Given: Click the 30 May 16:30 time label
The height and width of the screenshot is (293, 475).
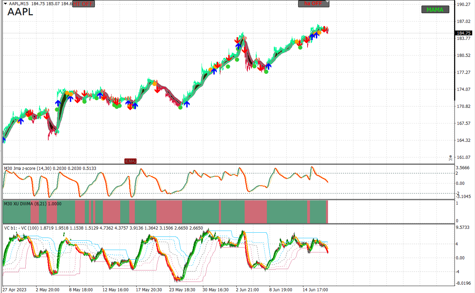Looking at the screenshot, I should (x=216, y=290).
